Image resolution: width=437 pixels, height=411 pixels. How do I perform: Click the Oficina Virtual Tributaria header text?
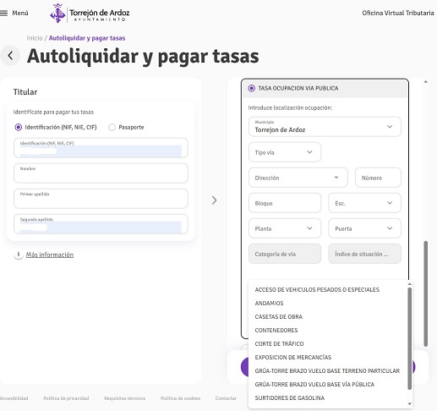click(x=398, y=13)
